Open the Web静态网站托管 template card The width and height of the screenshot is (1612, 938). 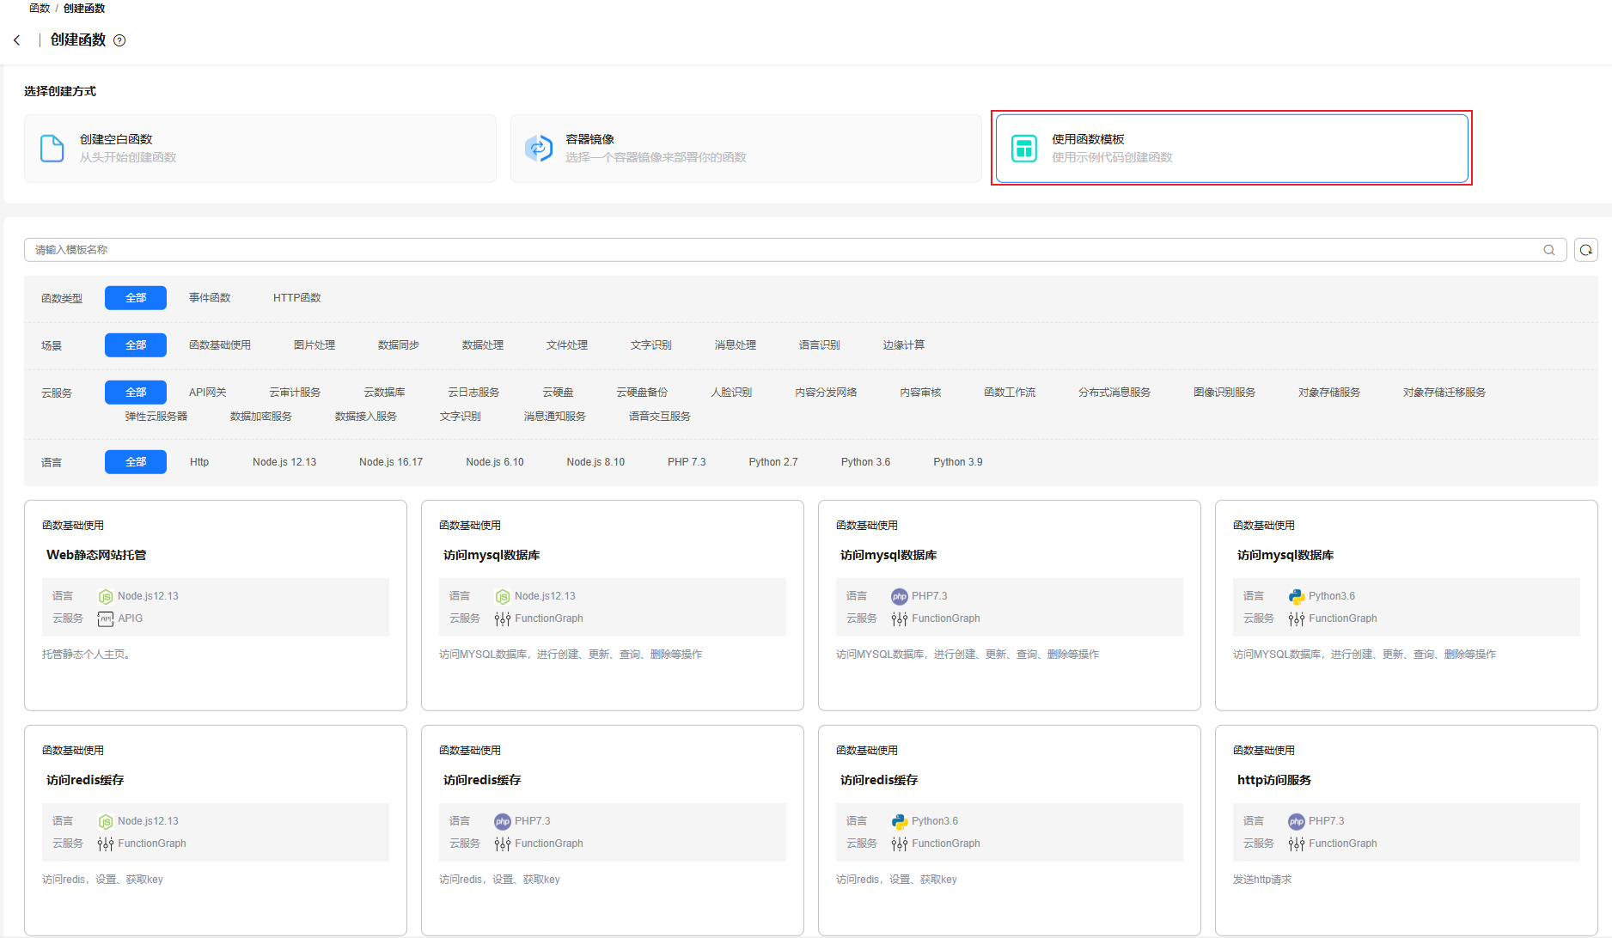[x=215, y=605]
